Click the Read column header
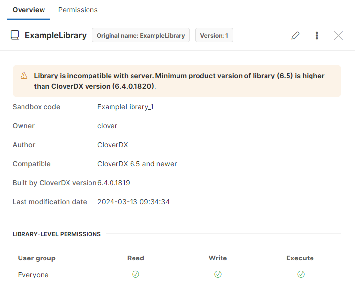This screenshot has width=355, height=298. click(135, 258)
